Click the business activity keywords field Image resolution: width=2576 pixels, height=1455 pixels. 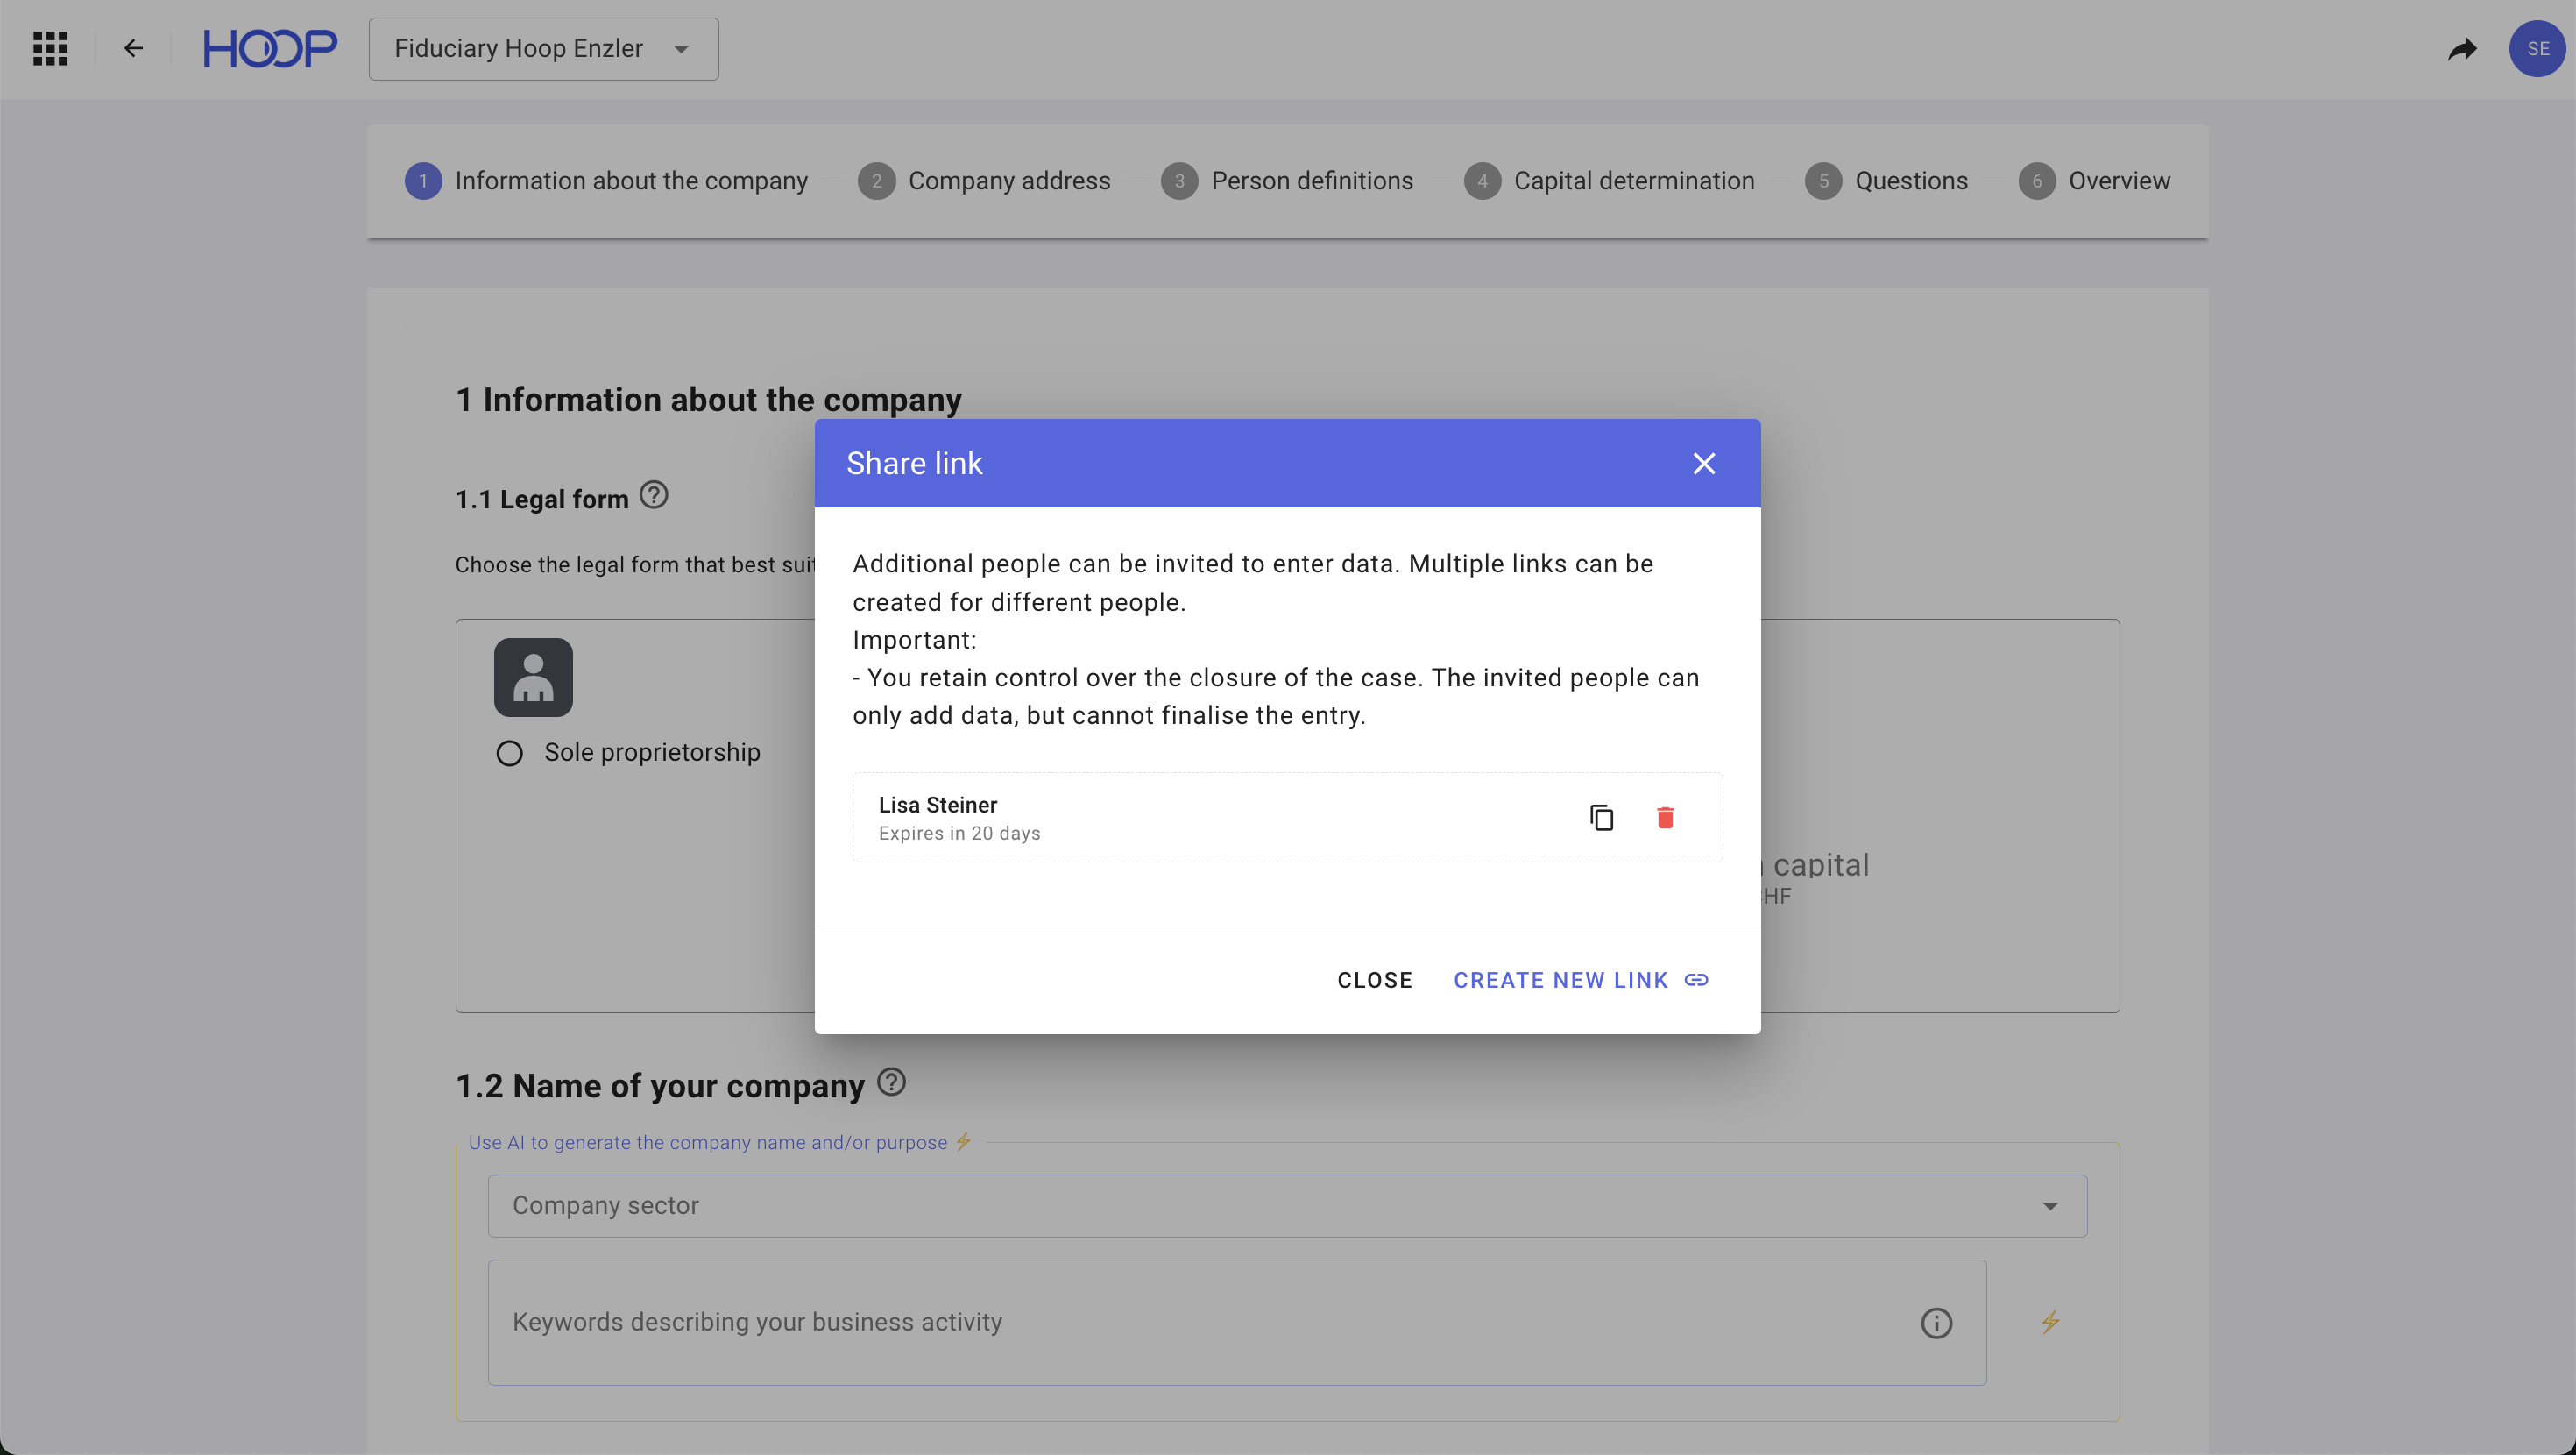click(x=1200, y=1322)
